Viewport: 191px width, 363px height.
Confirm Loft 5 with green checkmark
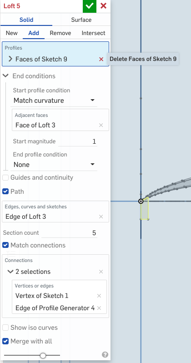tap(90, 6)
